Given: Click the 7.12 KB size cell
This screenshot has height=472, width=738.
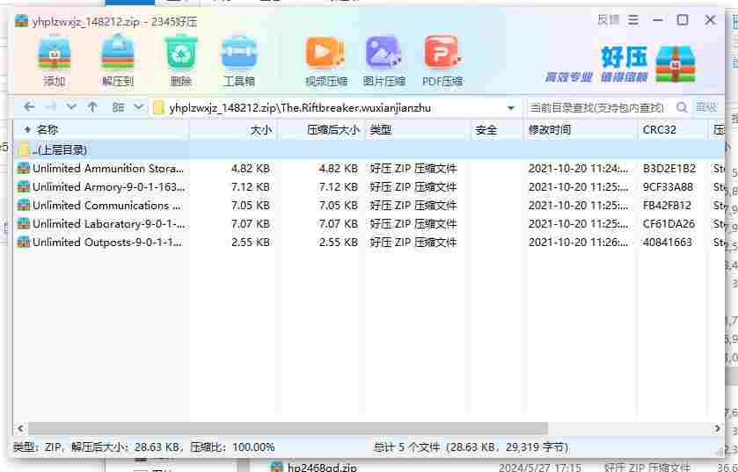Looking at the screenshot, I should pyautogui.click(x=251, y=186).
